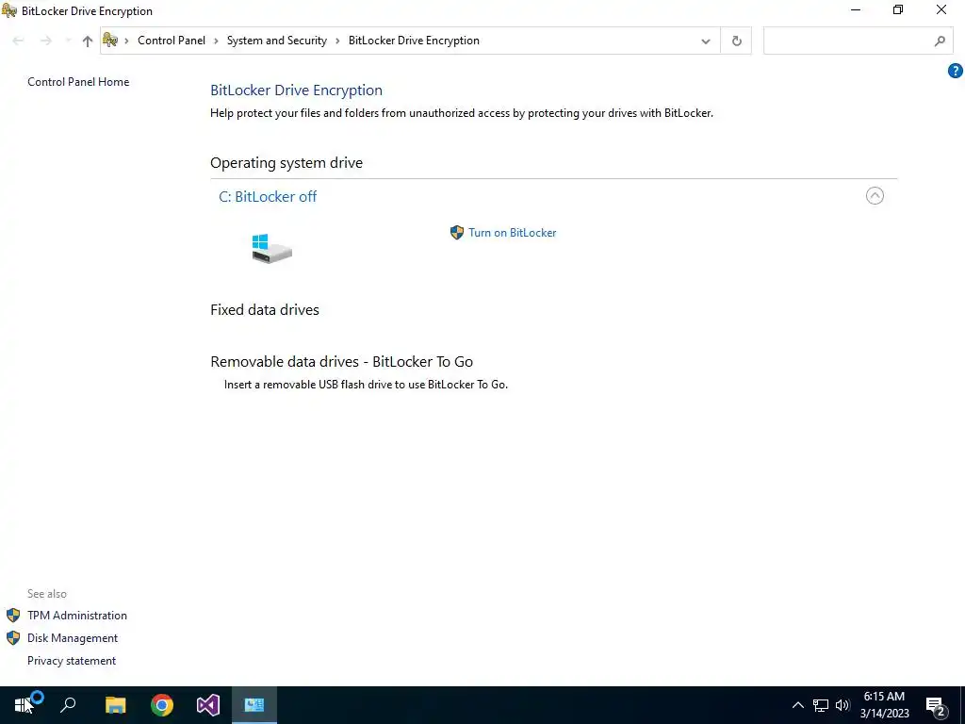Click the Turn on BitLocker shield icon
The height and width of the screenshot is (724, 965).
[457, 233]
